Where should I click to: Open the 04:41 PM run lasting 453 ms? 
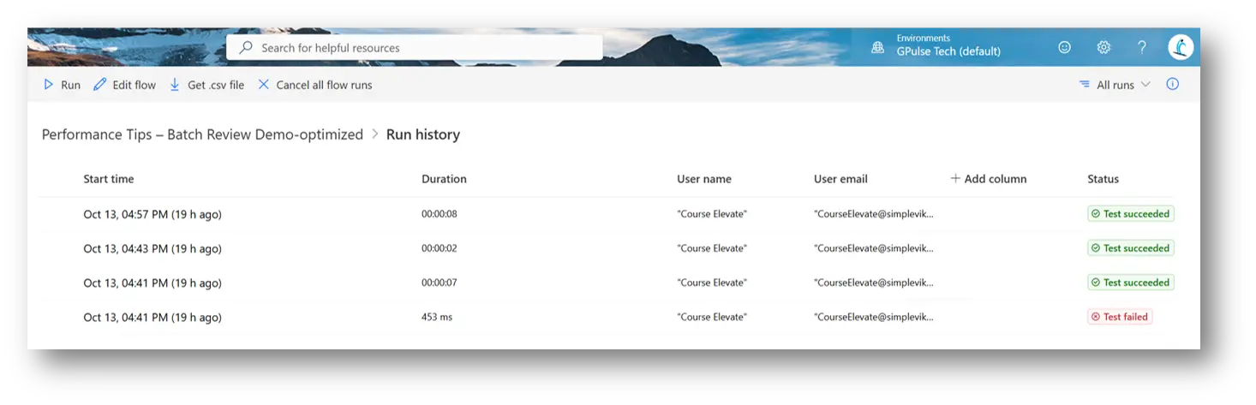point(153,317)
